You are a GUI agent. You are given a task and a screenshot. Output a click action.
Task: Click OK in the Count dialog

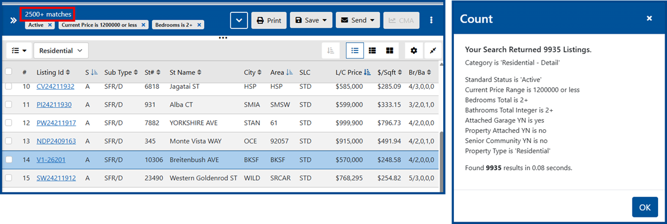point(645,207)
